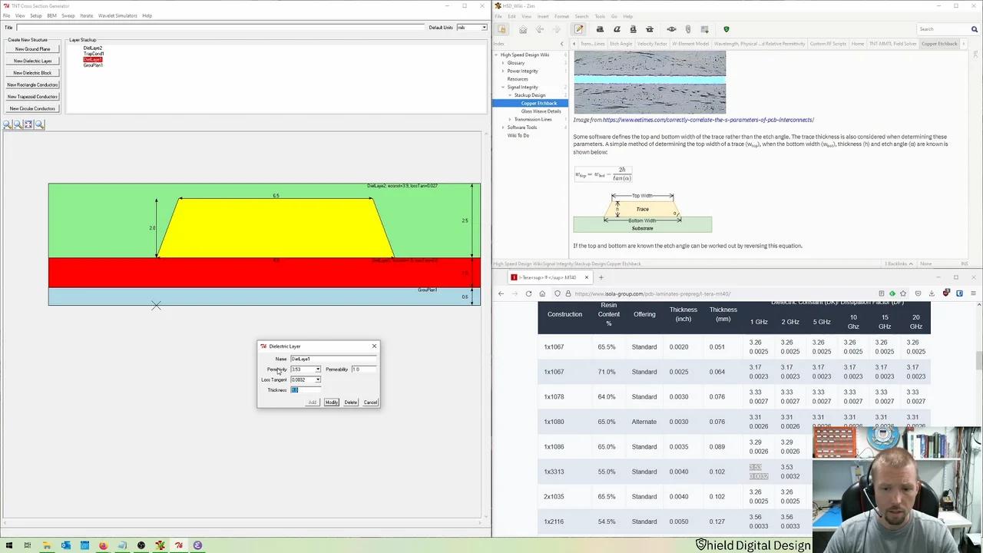
Task: Open the Wavelet Simulators menu
Action: point(117,15)
